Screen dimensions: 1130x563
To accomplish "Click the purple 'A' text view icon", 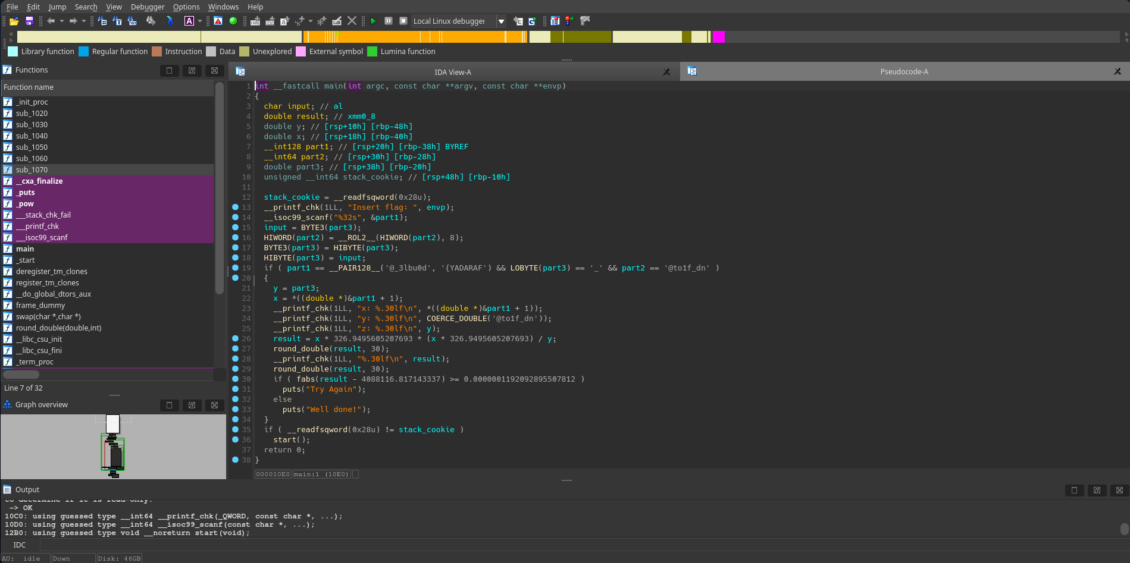I will (x=189, y=21).
